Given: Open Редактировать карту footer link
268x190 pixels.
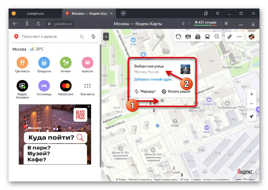Looking at the screenshot, I should point(166,179).
